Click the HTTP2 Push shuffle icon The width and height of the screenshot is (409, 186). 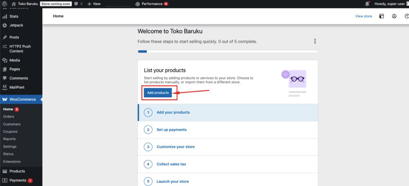(x=4, y=47)
